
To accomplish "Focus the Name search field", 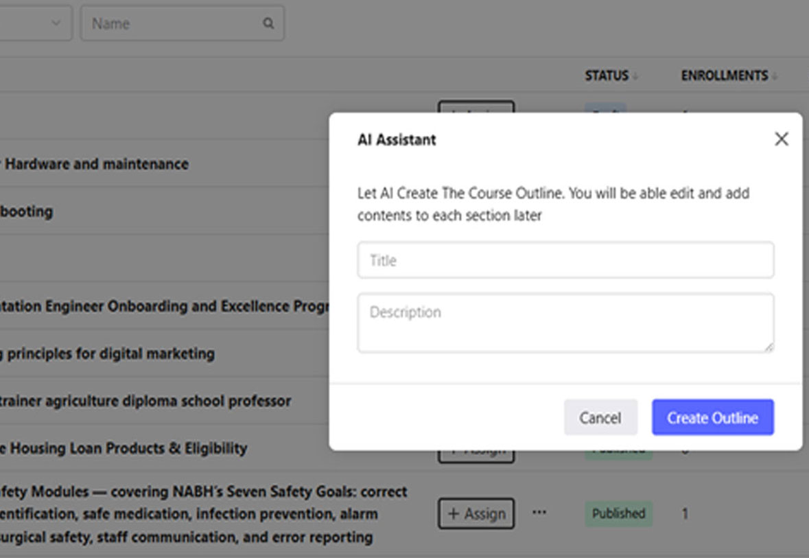I will pyautogui.click(x=172, y=23).
